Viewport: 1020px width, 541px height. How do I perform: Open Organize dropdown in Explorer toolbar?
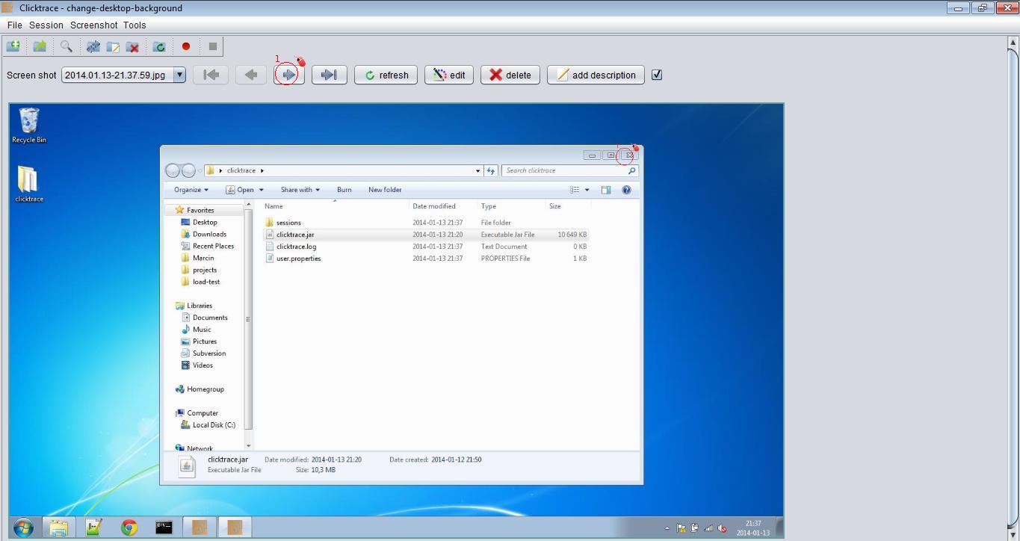point(191,190)
